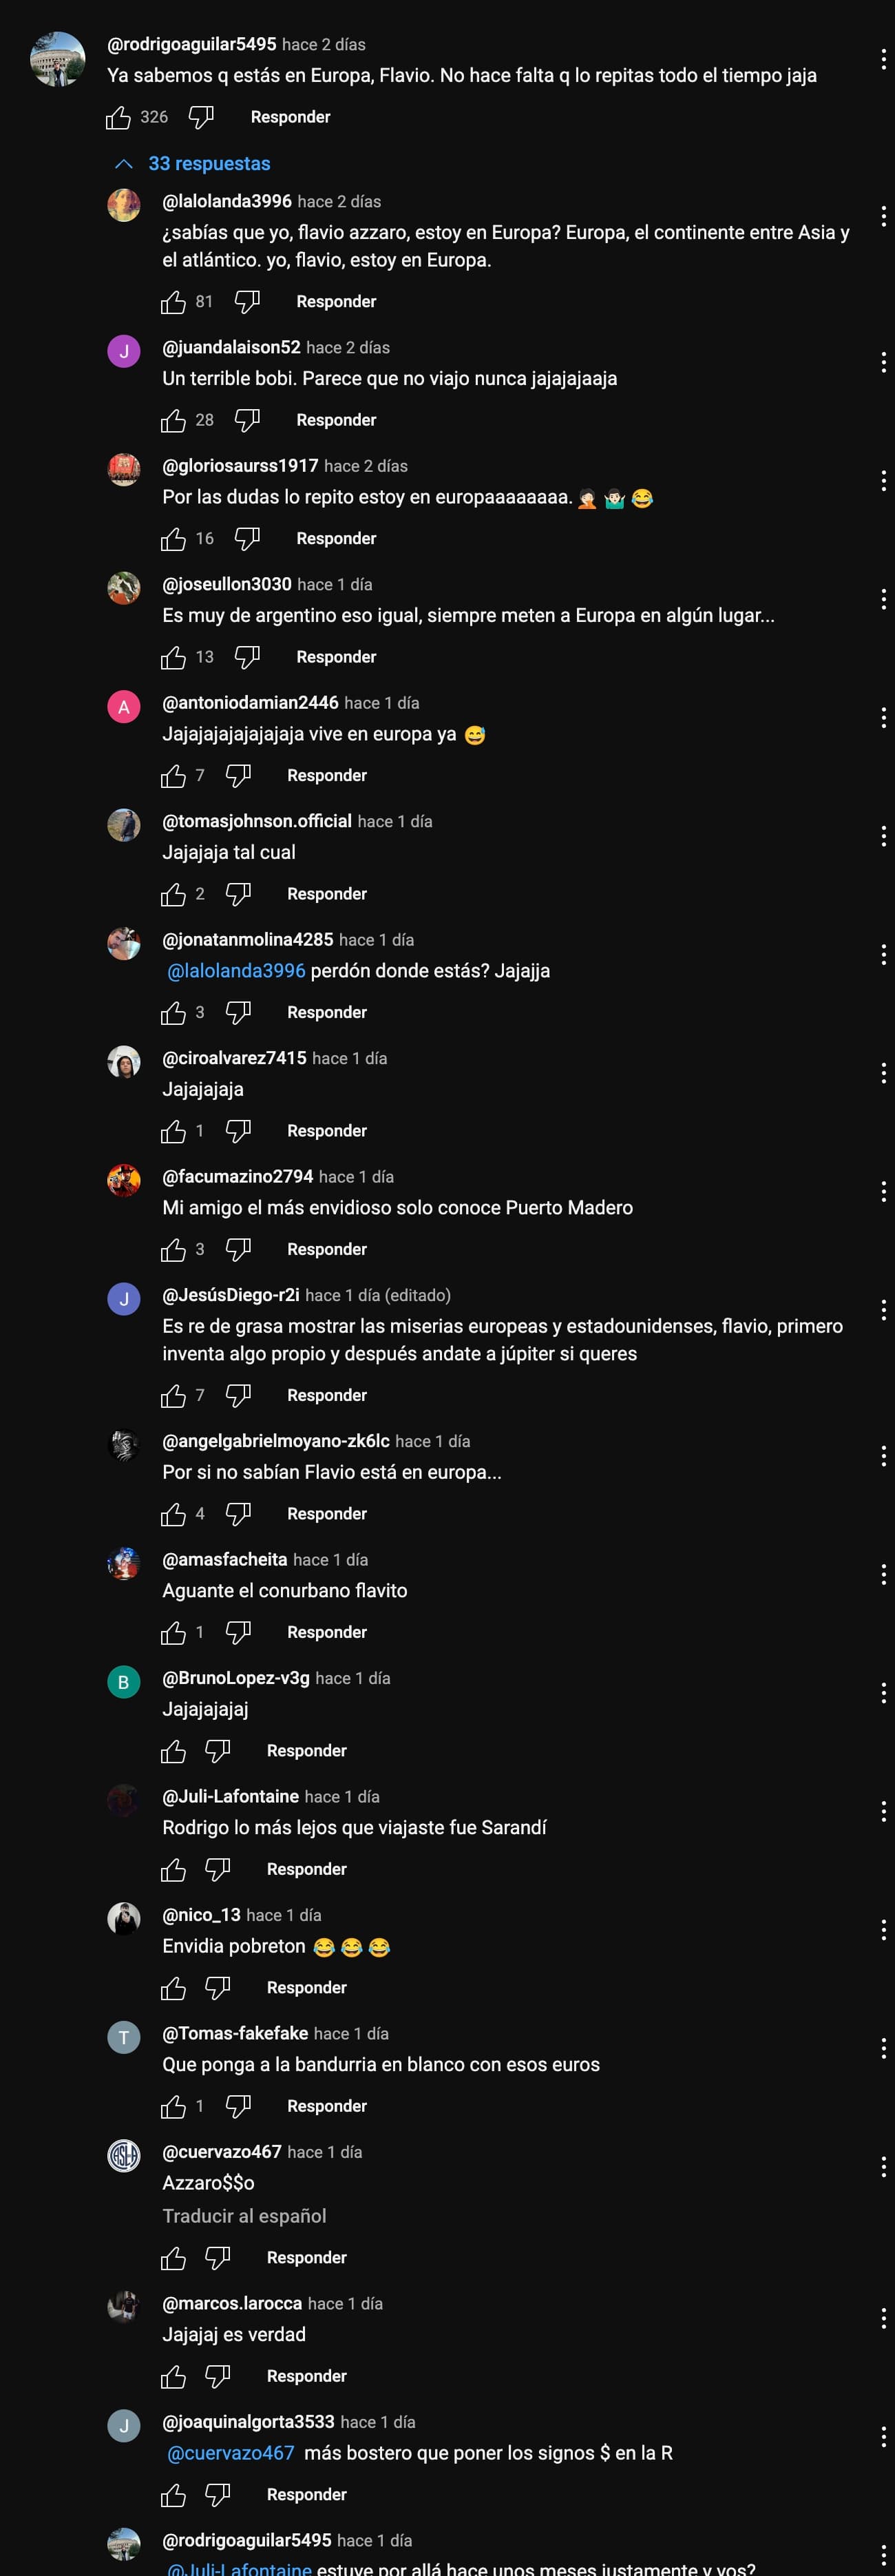
Task: Like juandalaison52's 'Un terrible bobi' reply
Action: click(174, 421)
